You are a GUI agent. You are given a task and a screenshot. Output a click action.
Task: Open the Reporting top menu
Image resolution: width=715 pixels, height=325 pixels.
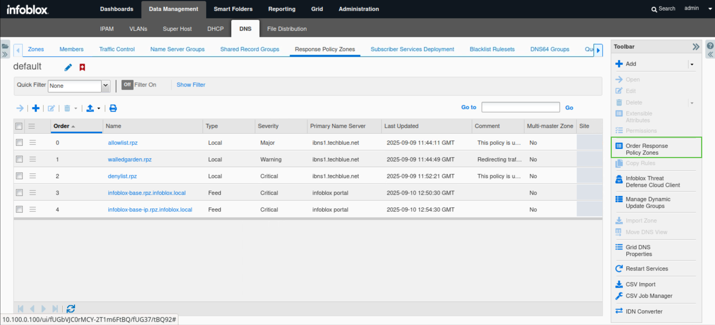[x=281, y=9]
